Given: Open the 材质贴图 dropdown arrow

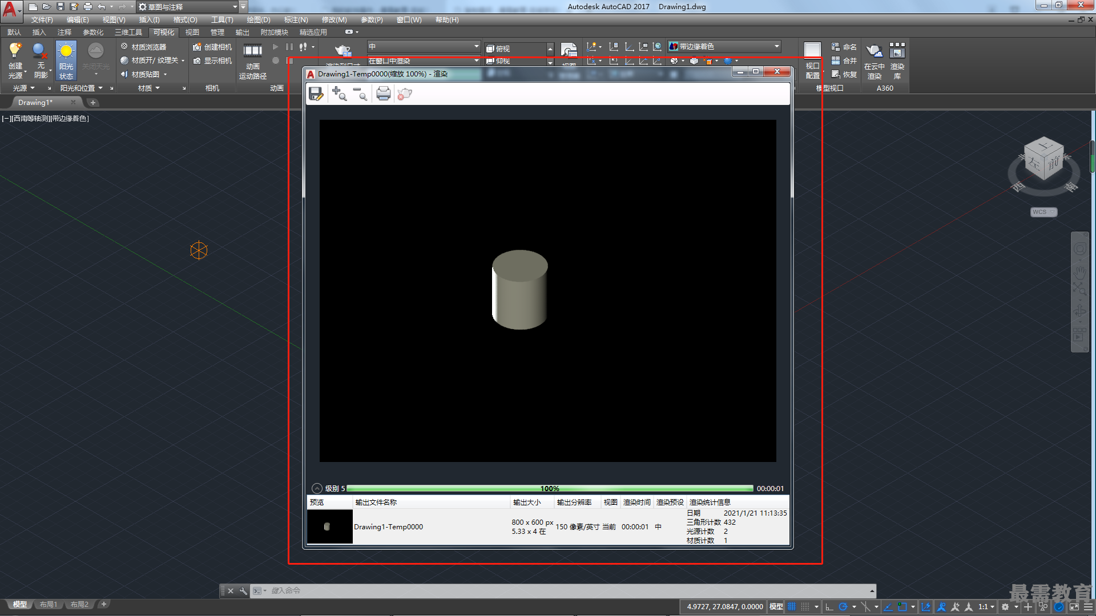Looking at the screenshot, I should 166,75.
